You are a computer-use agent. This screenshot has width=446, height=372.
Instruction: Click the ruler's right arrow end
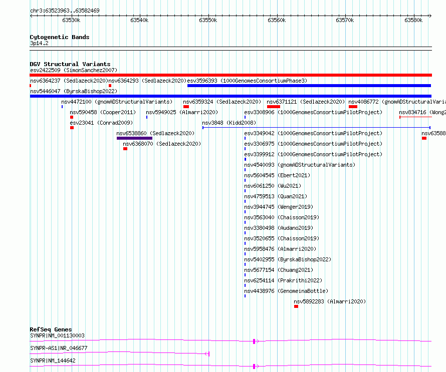coord(430,16)
